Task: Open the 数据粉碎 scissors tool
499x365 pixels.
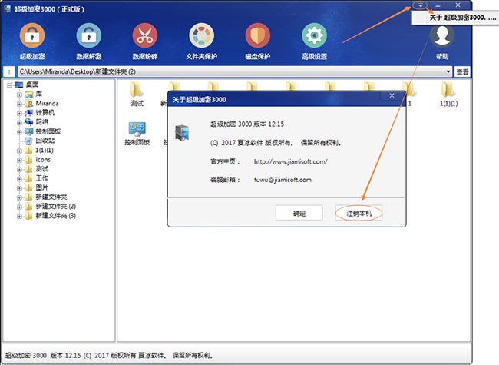Action: (145, 35)
